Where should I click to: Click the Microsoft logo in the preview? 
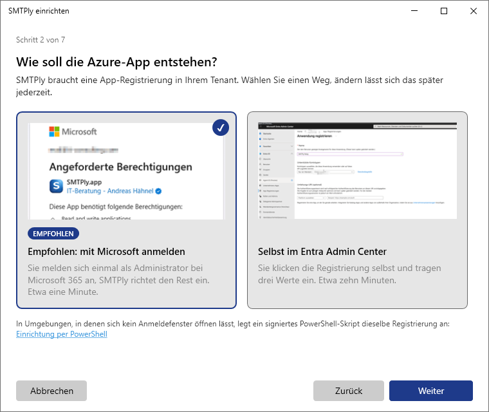pyautogui.click(x=73, y=132)
